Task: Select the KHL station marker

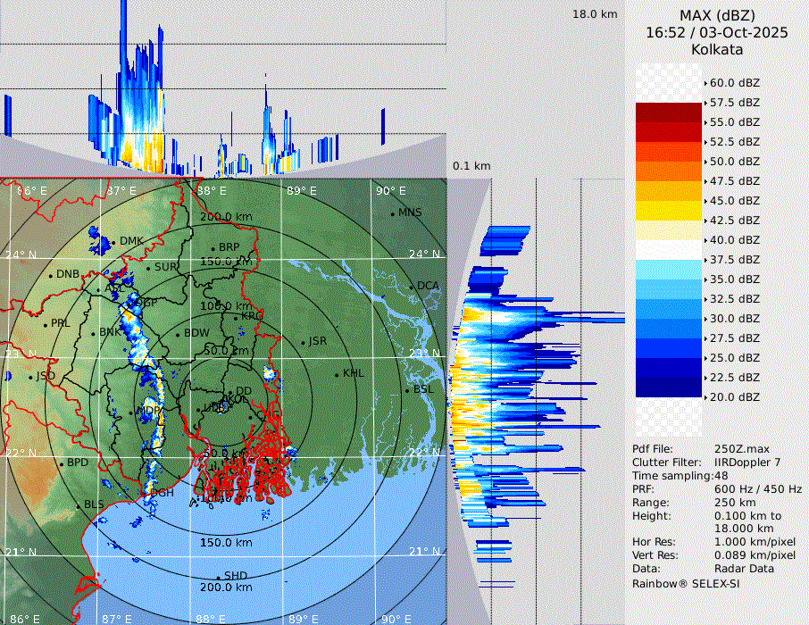Action: coord(337,374)
